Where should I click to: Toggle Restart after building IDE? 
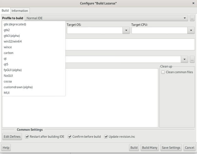(27, 137)
